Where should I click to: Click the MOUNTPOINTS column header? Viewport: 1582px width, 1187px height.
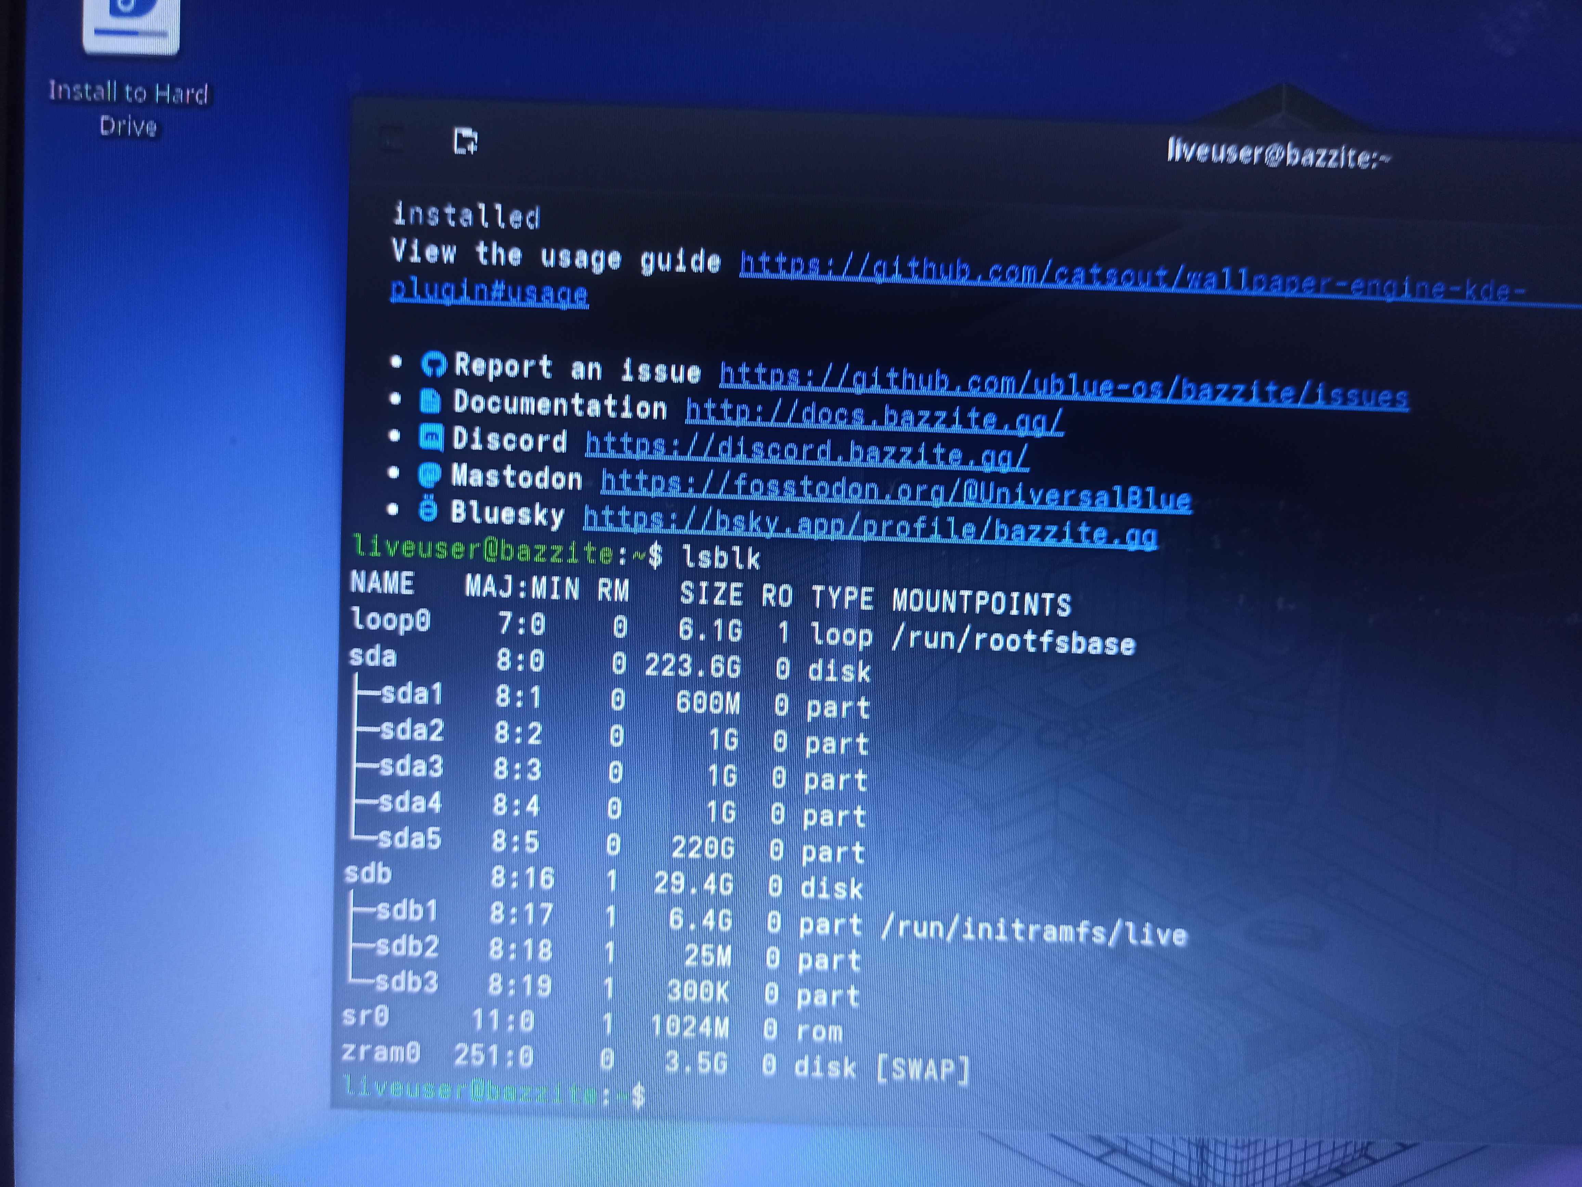pyautogui.click(x=981, y=602)
